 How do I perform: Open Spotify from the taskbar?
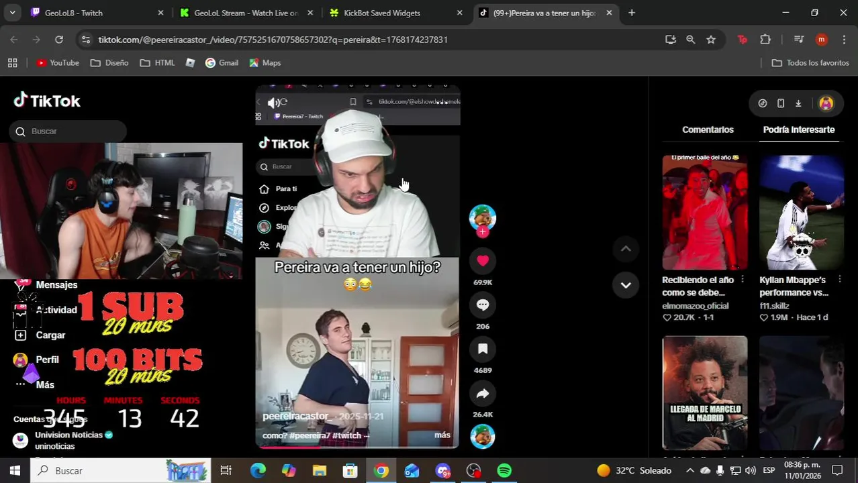(x=504, y=470)
